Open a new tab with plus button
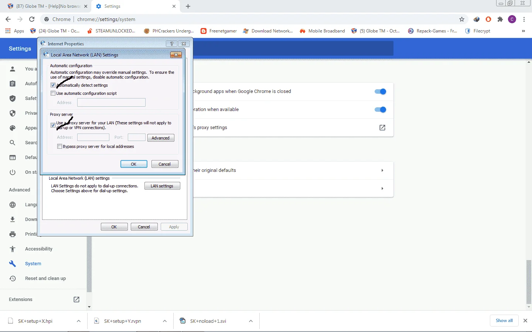Screen dimensions: 532x332 (188, 6)
